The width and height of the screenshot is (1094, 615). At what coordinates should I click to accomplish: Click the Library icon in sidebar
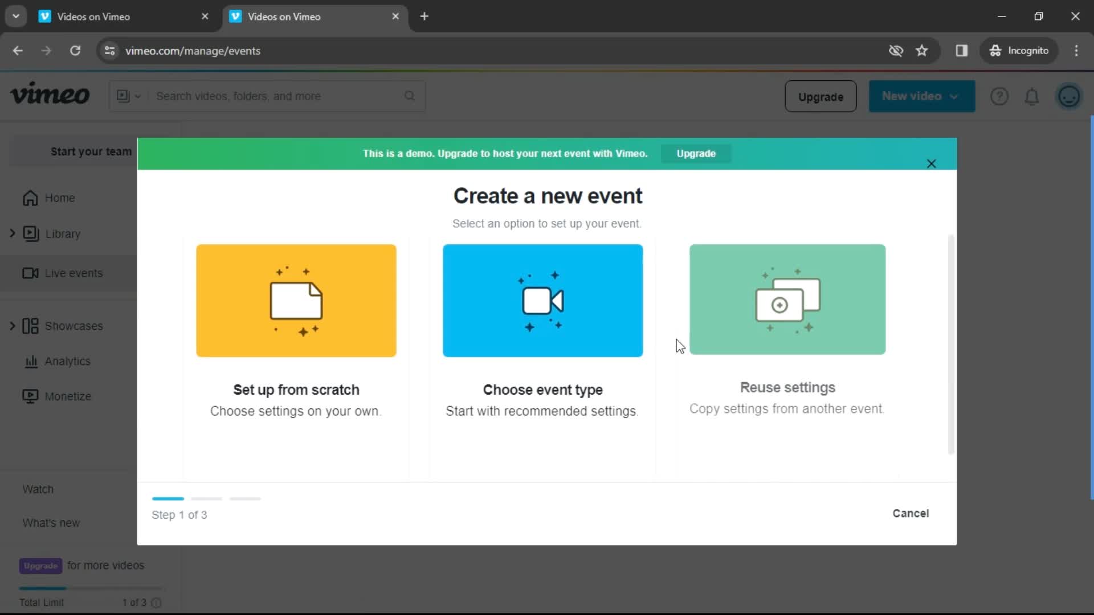tap(31, 233)
